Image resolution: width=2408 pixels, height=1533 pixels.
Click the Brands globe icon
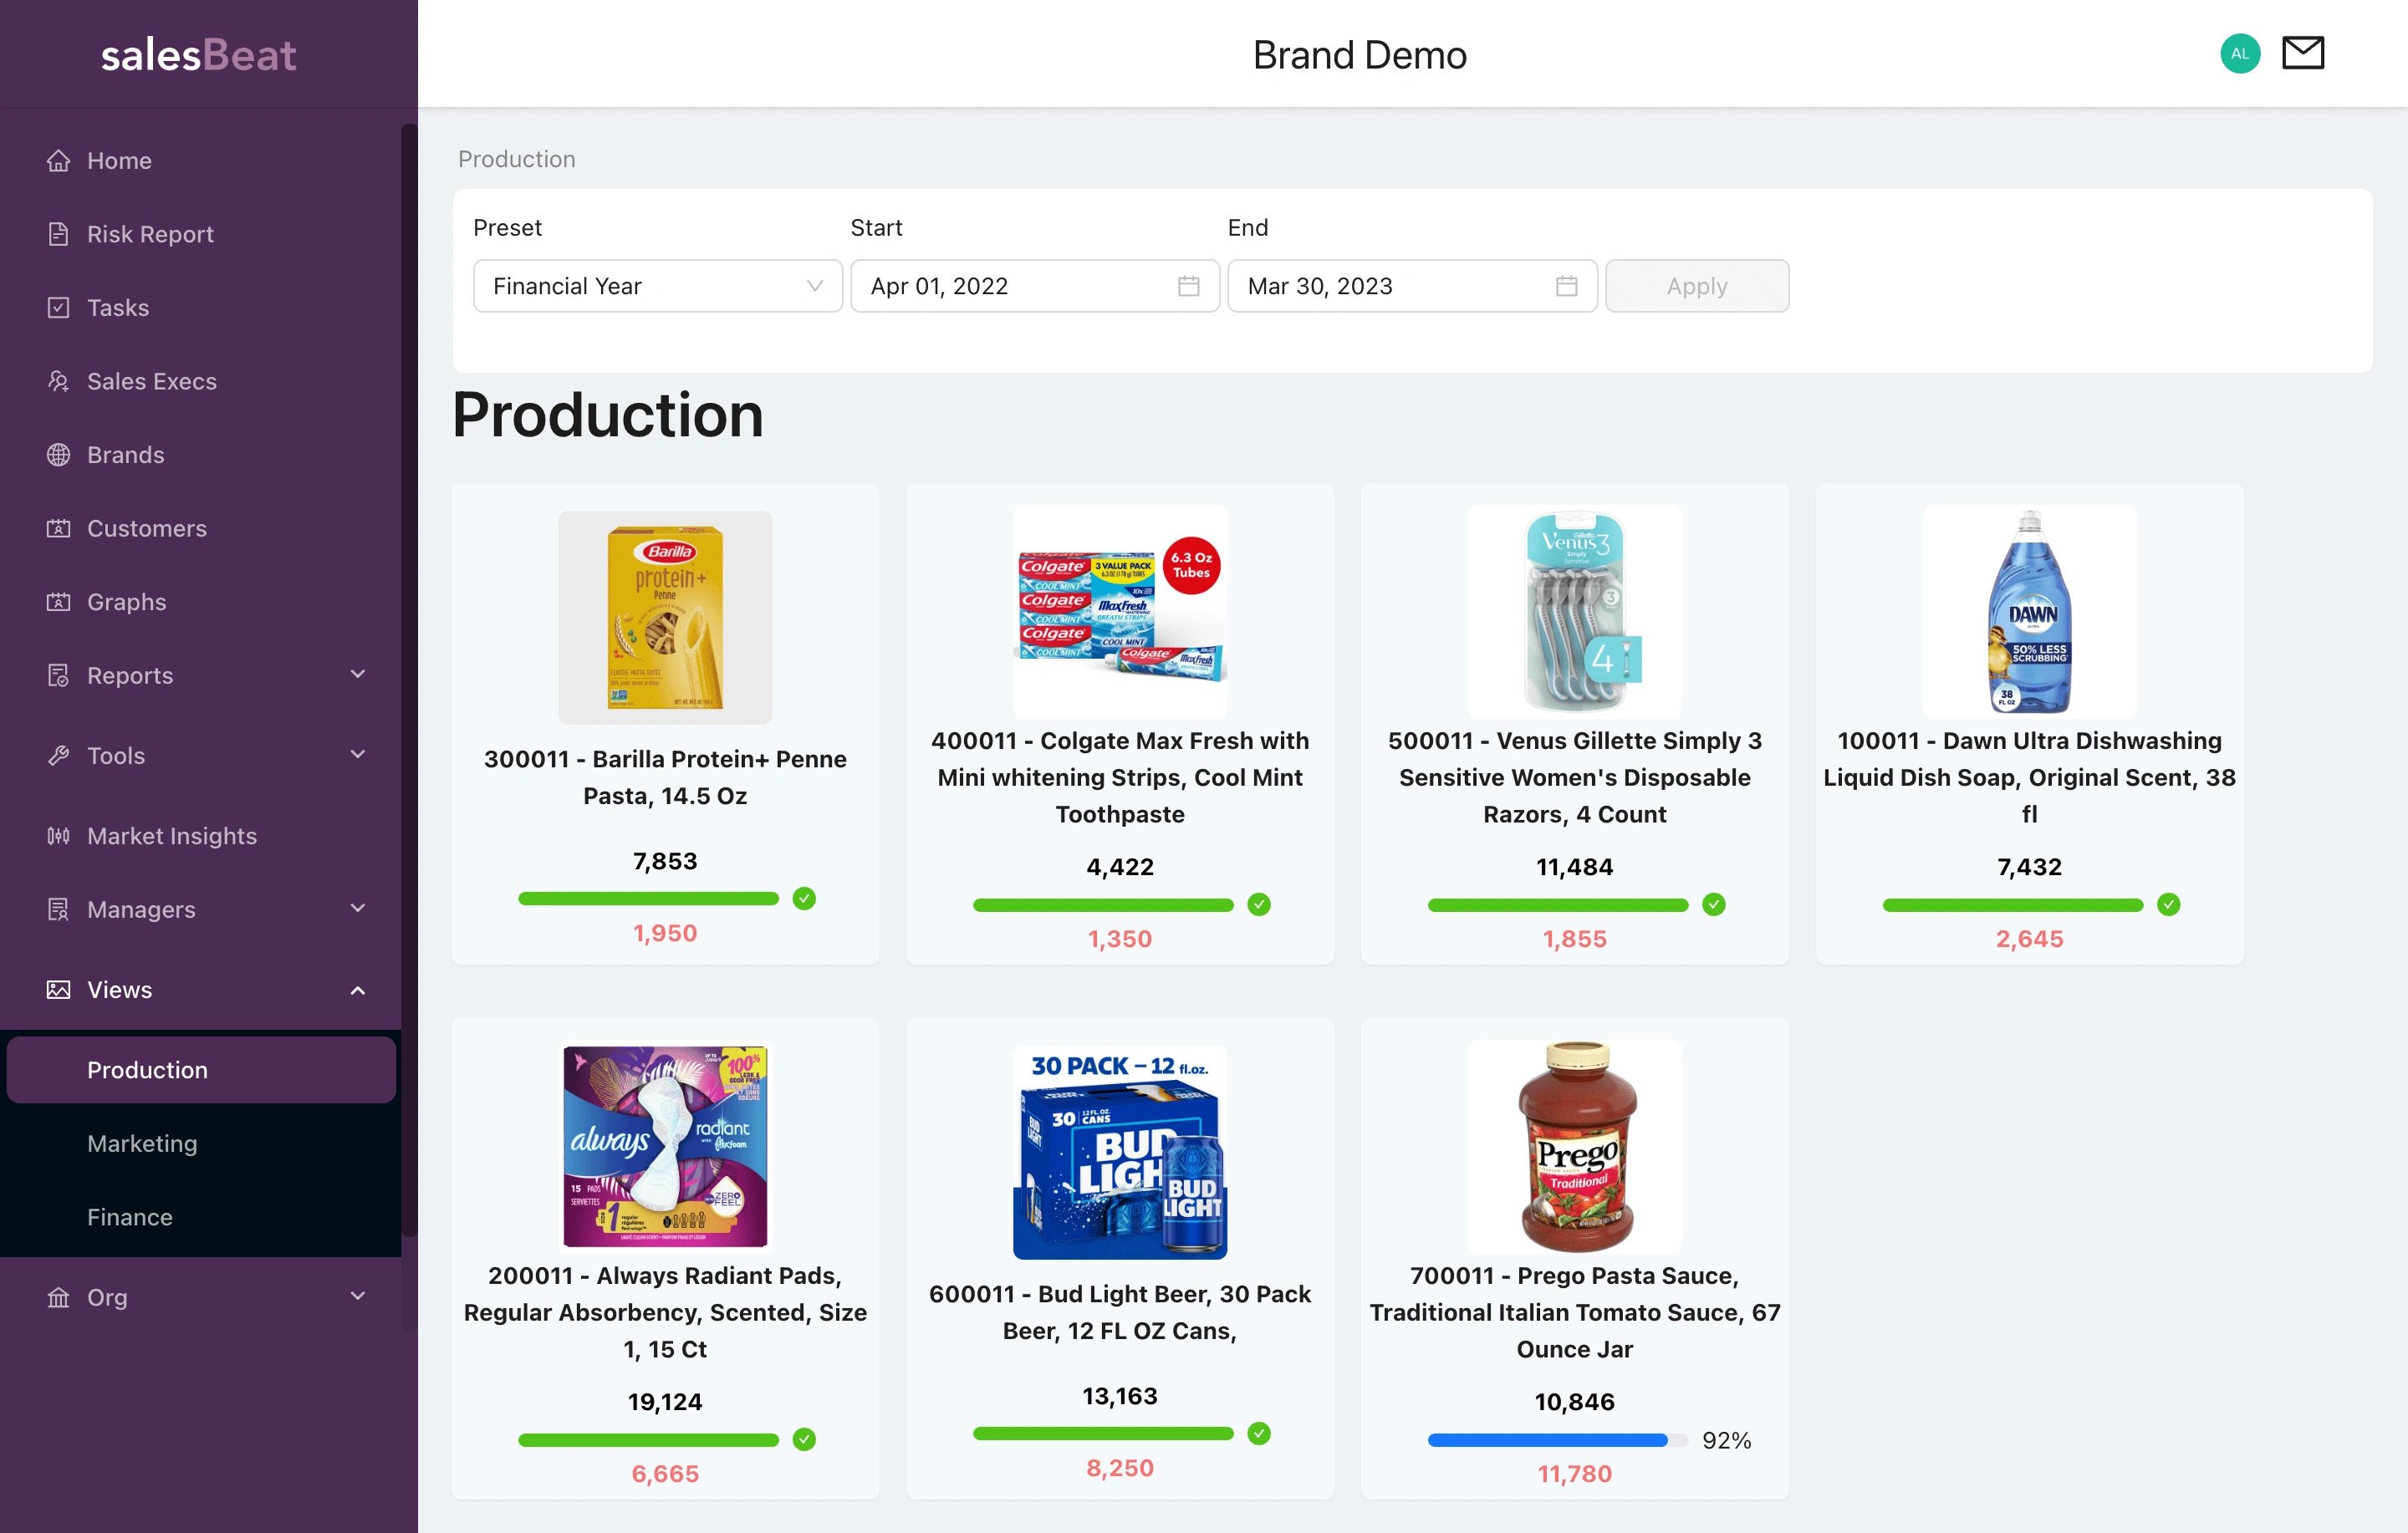click(x=59, y=455)
